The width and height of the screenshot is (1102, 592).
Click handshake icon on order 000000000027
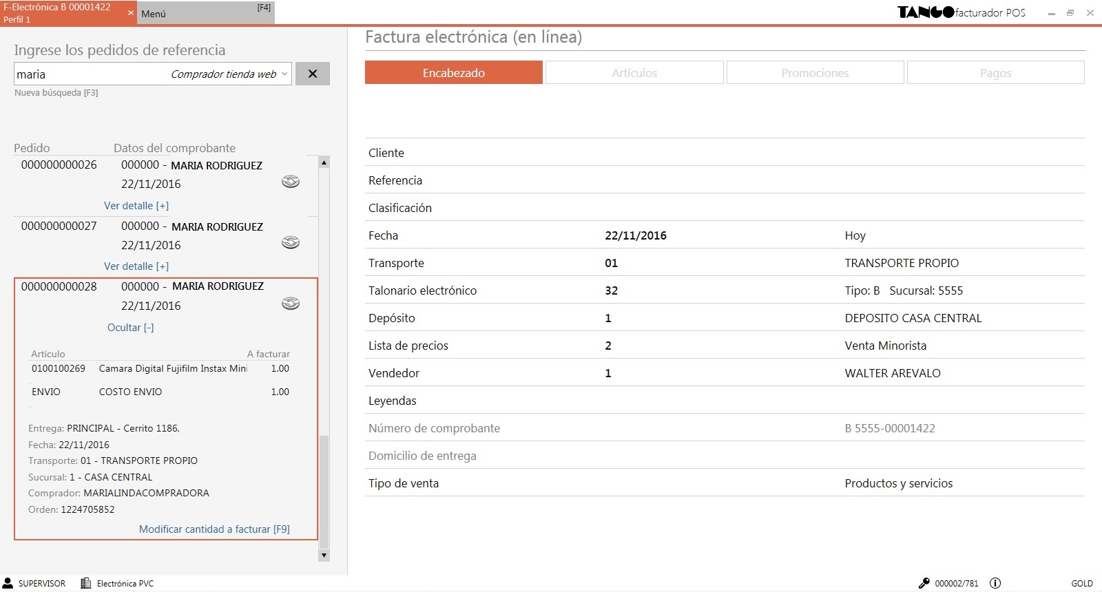point(291,242)
